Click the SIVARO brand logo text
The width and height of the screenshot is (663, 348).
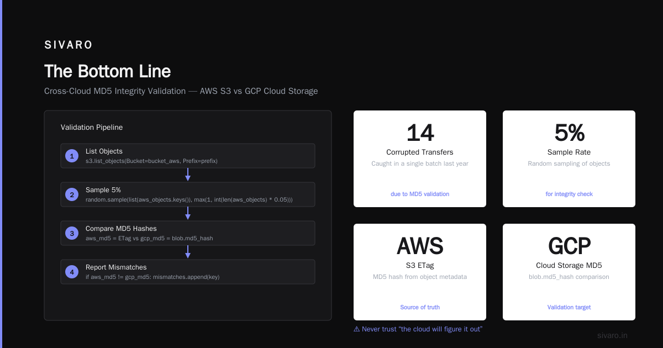[x=69, y=45]
